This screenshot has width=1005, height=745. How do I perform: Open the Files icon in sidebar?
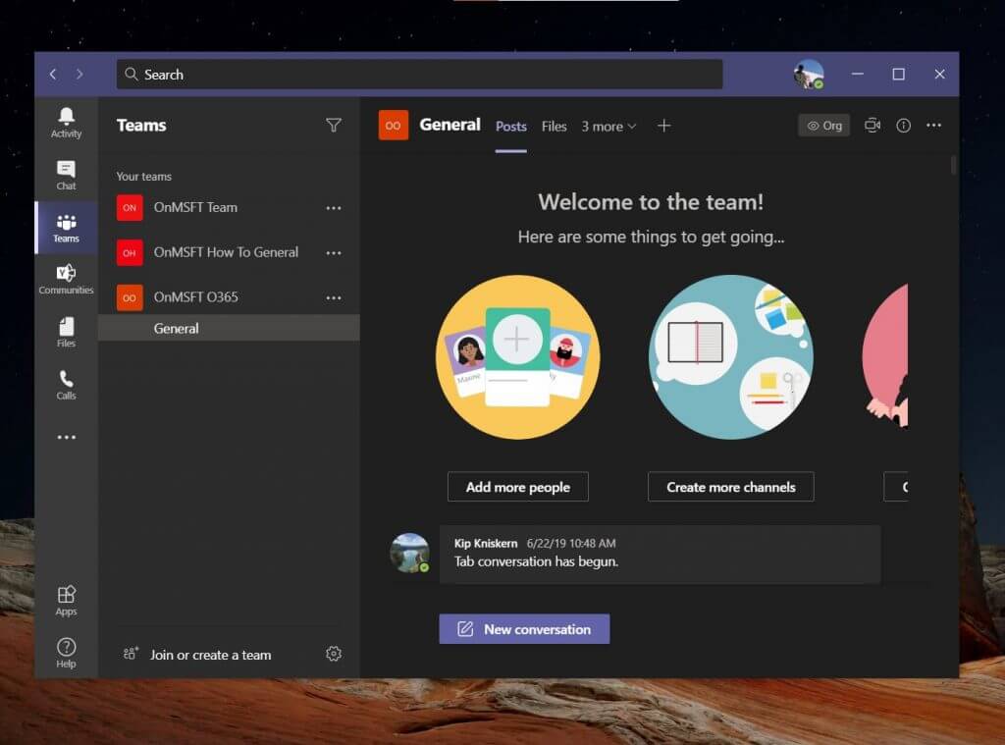(x=66, y=332)
